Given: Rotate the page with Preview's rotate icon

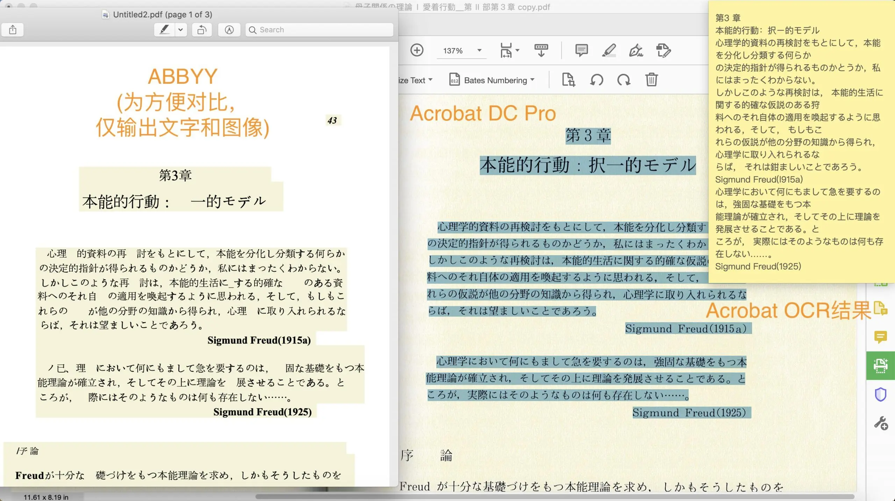Looking at the screenshot, I should pyautogui.click(x=202, y=30).
